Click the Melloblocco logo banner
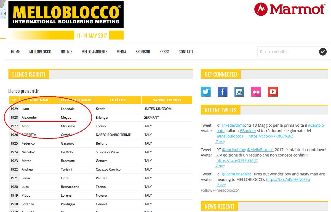The height and width of the screenshot is (212, 331). [x=66, y=15]
